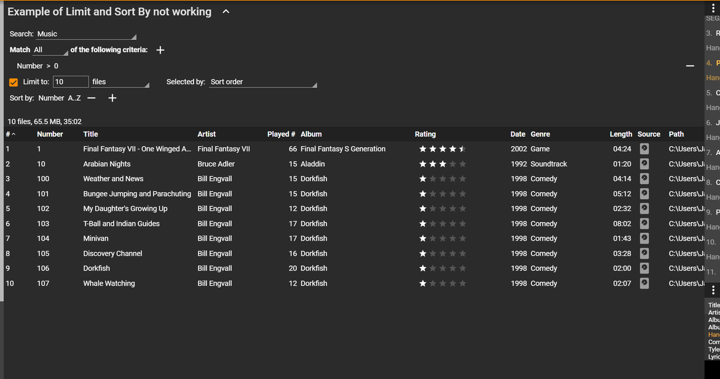Sort by the Album column header

click(x=311, y=134)
